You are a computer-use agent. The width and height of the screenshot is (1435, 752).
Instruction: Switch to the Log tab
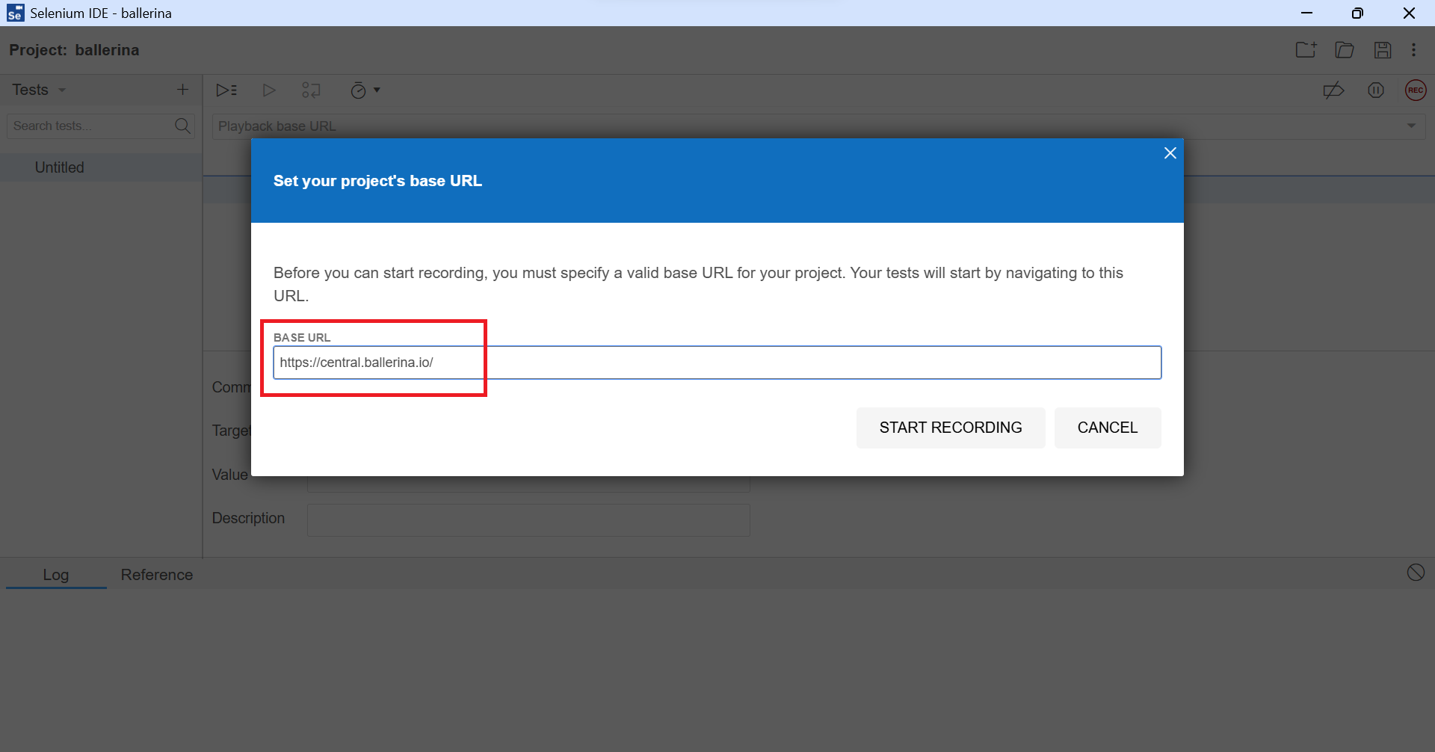(56, 575)
